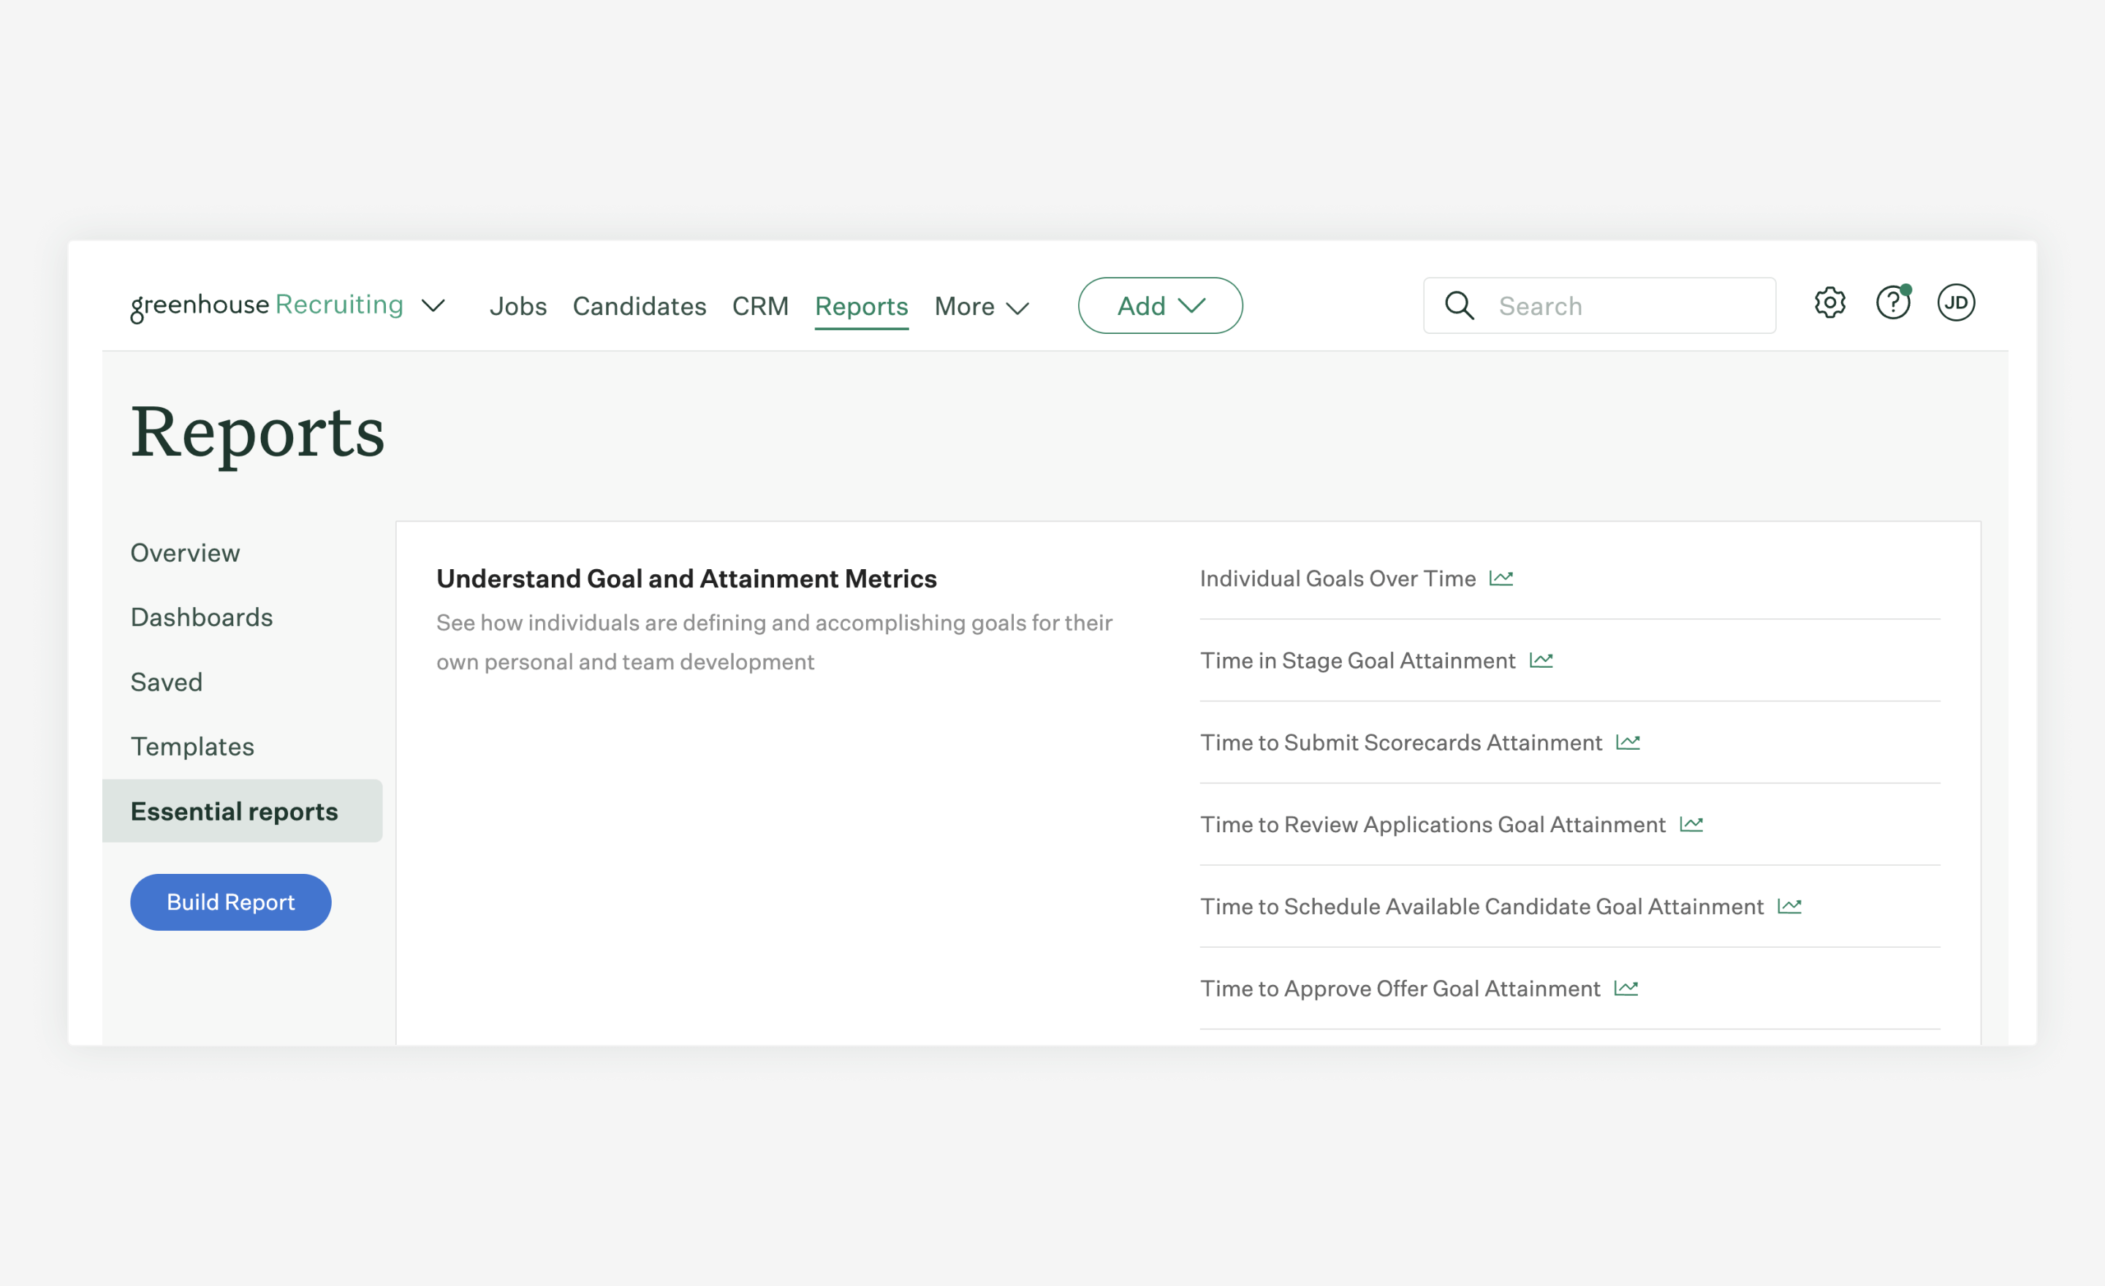Open the Individual Goals Over Time chart icon
2105x1286 pixels.
(1503, 578)
